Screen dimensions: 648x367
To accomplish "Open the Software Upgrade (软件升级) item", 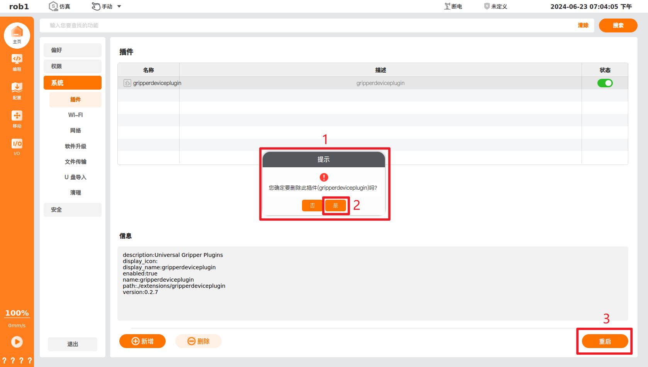I will [x=75, y=146].
